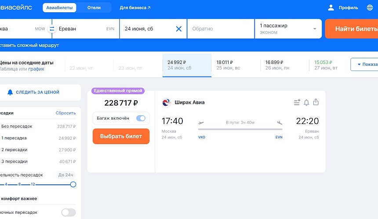The width and height of the screenshot is (378, 219).
Task: Switch to the "Отели" tab
Action: (x=94, y=8)
